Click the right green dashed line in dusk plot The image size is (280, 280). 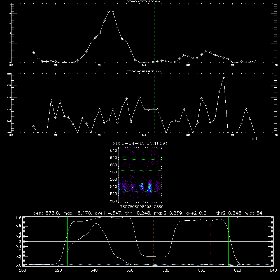click(x=155, y=103)
